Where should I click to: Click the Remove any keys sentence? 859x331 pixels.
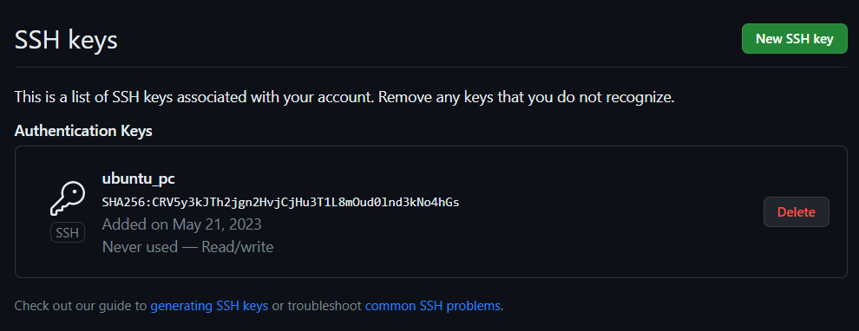pos(526,98)
